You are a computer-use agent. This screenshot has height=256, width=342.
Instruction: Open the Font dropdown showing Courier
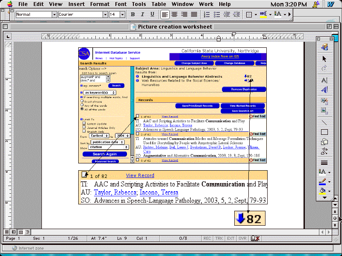105,15
